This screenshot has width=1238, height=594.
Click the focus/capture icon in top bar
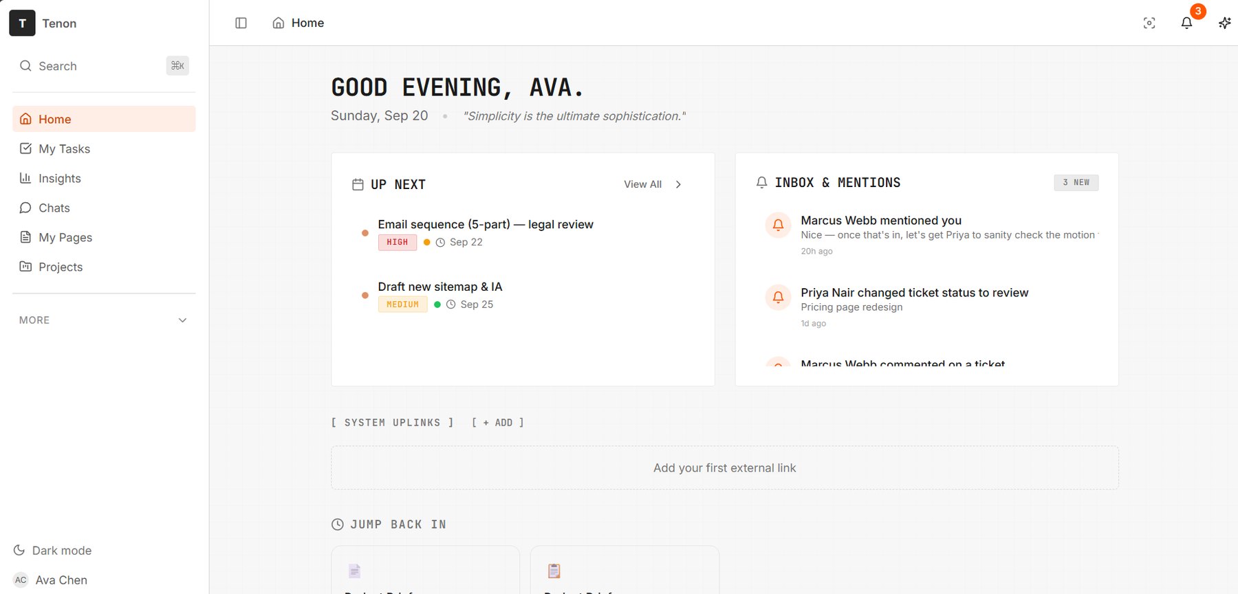1149,23
